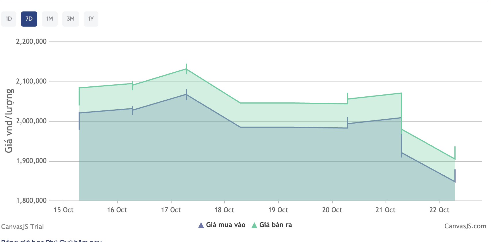Hide the Giá mua vào series label
Viewport: 494px width, 242px height.
225,225
